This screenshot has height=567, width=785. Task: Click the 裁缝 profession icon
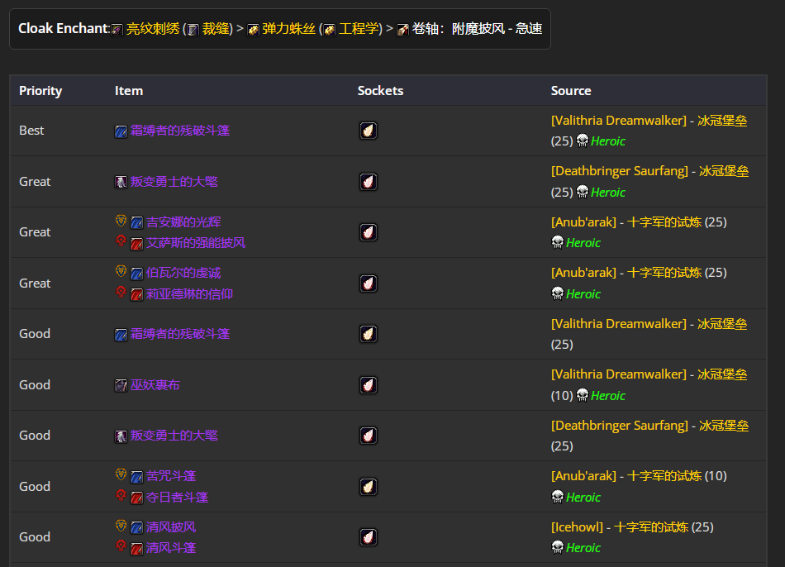193,27
